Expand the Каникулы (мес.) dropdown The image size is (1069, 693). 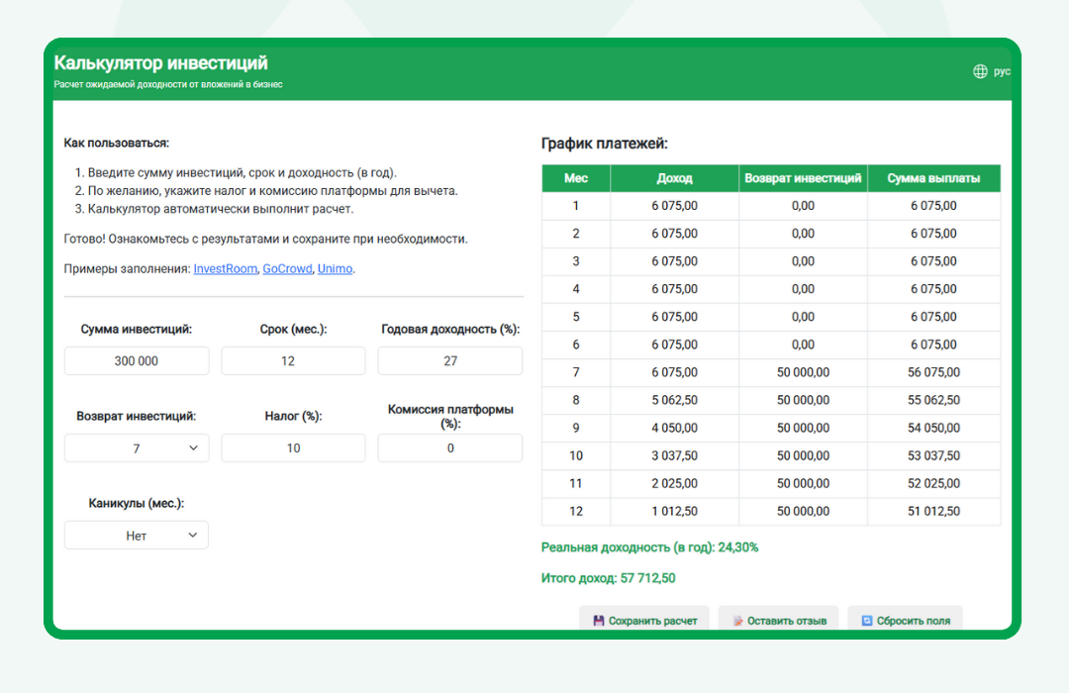coord(137,536)
